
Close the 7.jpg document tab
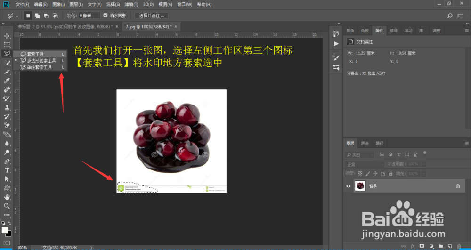coord(176,26)
